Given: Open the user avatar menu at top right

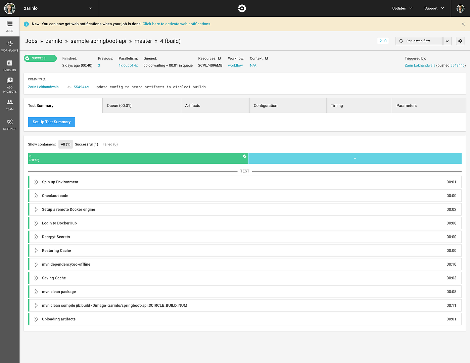Looking at the screenshot, I should 460,8.
